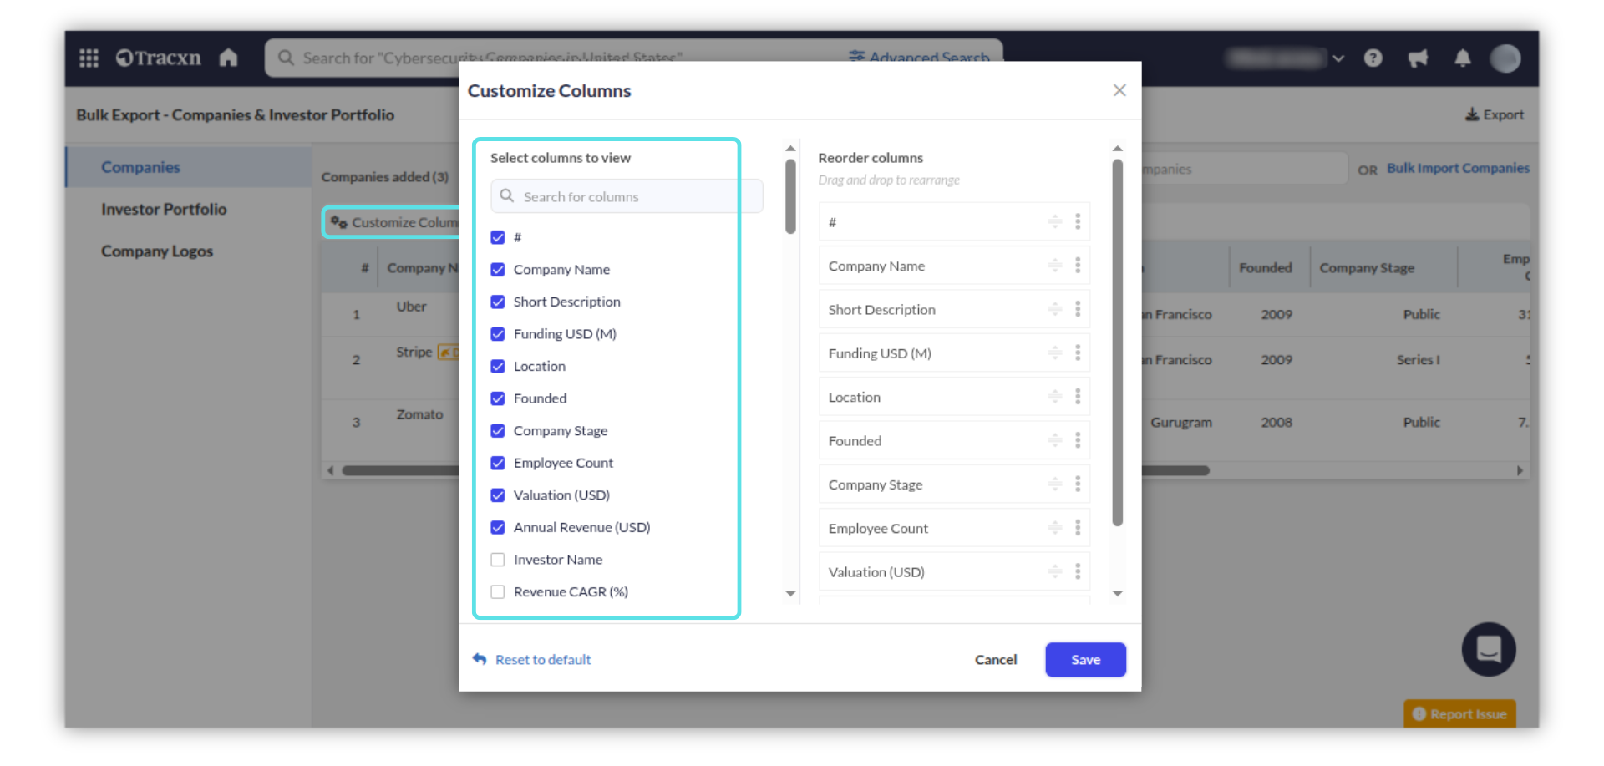
Task: Close the Customize Columns dialog
Action: coord(1119,90)
